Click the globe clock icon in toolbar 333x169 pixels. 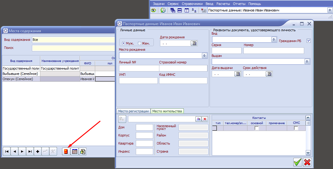[163, 10]
